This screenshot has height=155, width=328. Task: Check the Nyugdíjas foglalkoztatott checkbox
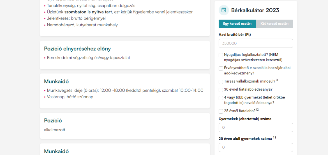[221, 55]
